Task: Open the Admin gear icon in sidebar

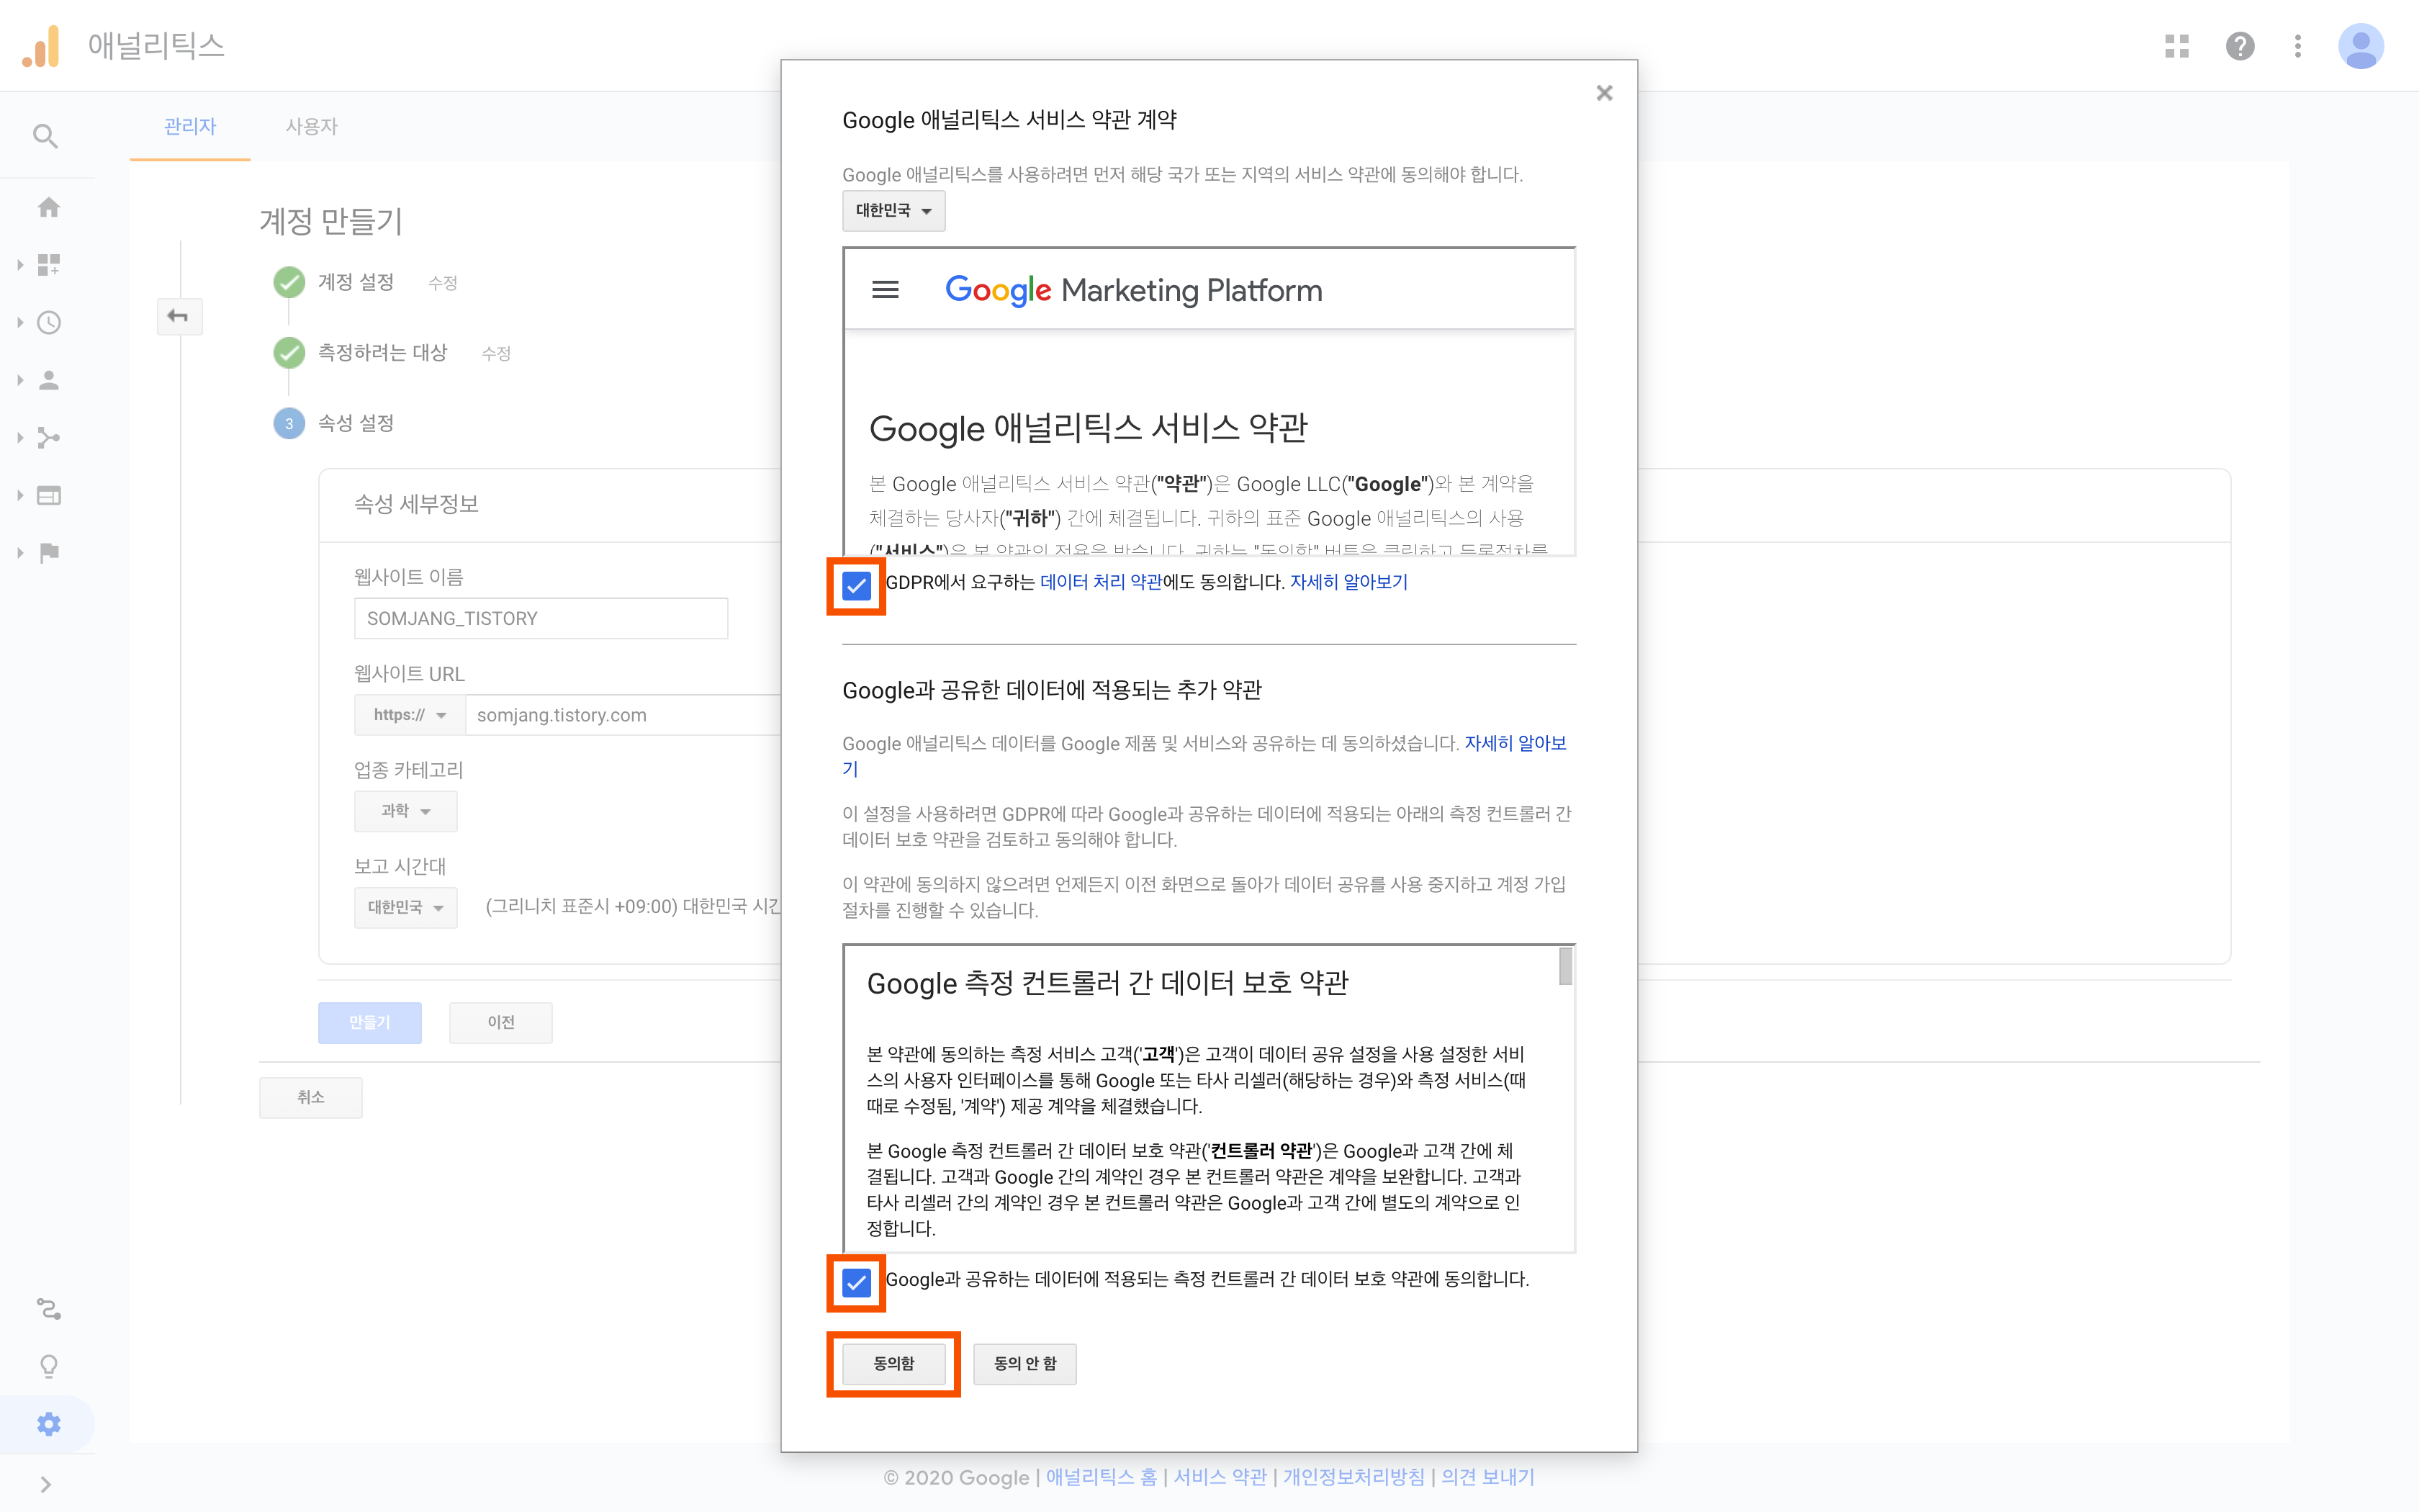Action: (48, 1424)
